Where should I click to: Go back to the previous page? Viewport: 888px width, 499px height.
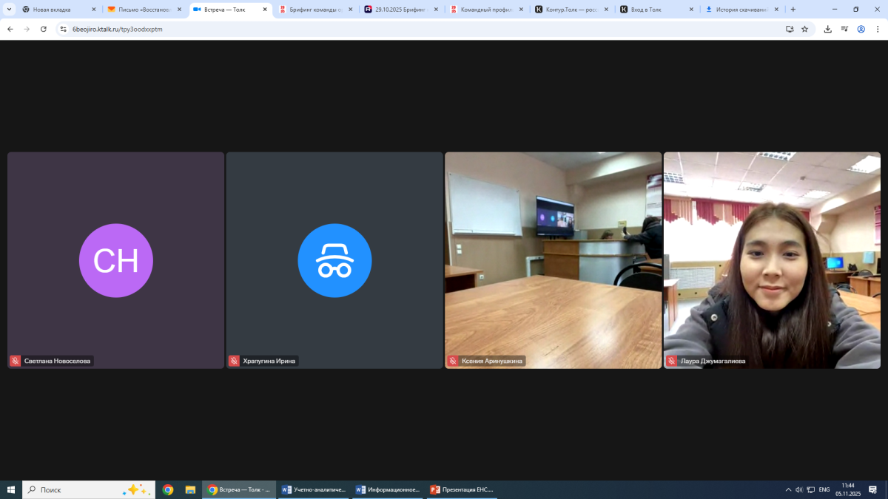10,29
